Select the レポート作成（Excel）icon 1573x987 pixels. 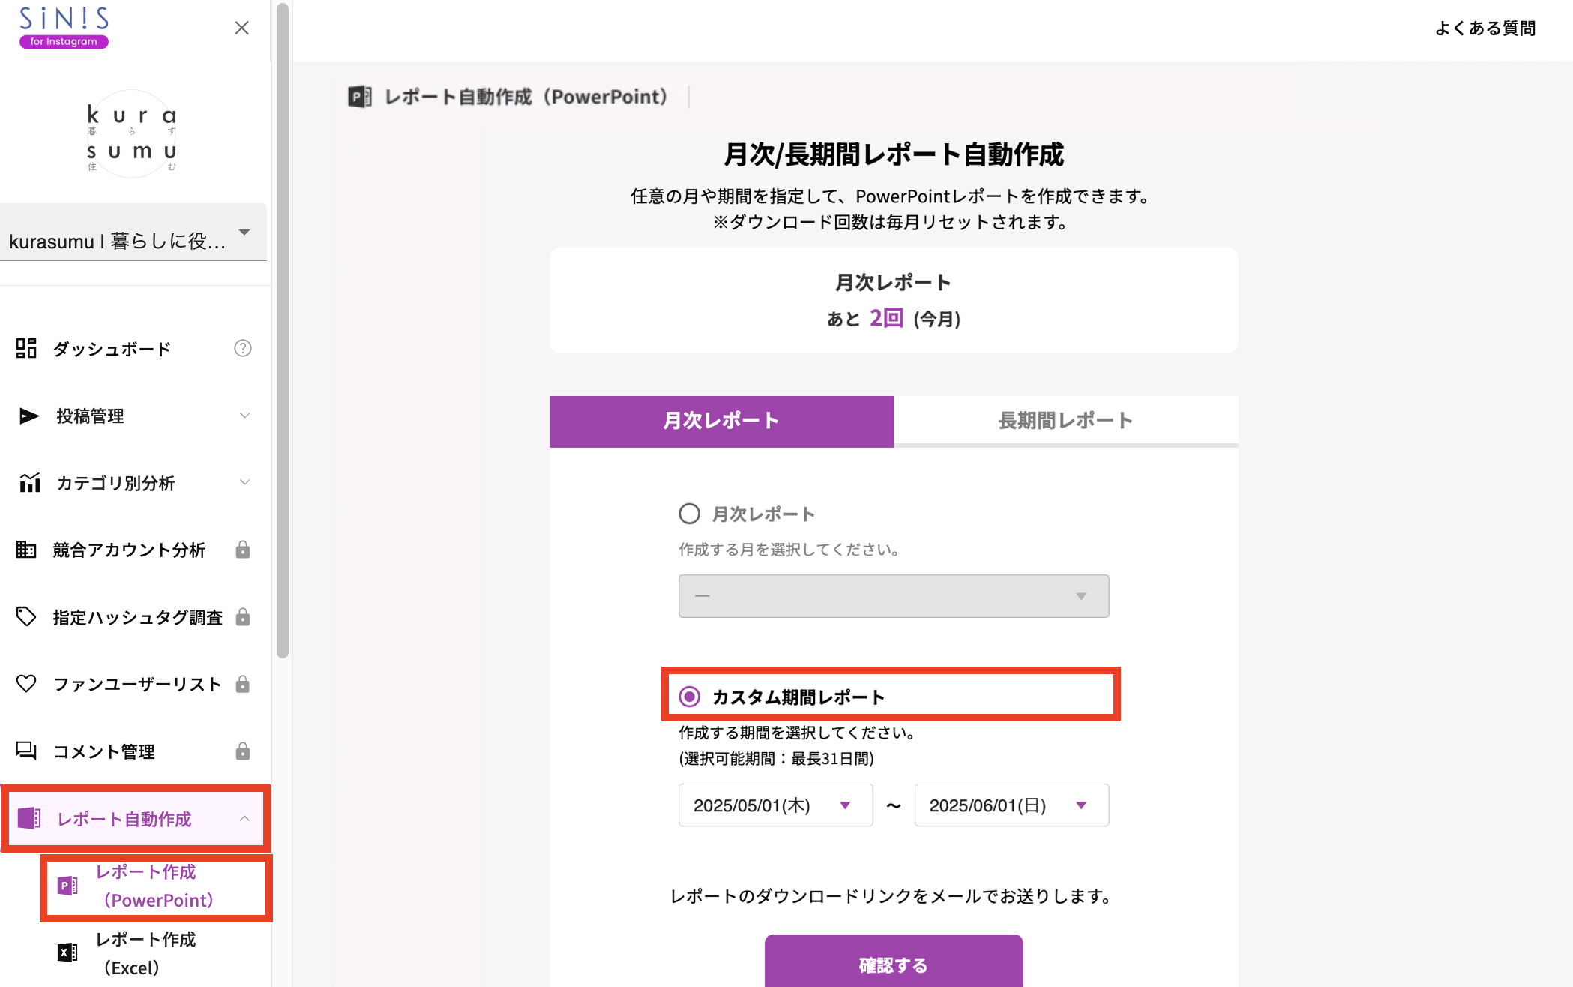[68, 952]
